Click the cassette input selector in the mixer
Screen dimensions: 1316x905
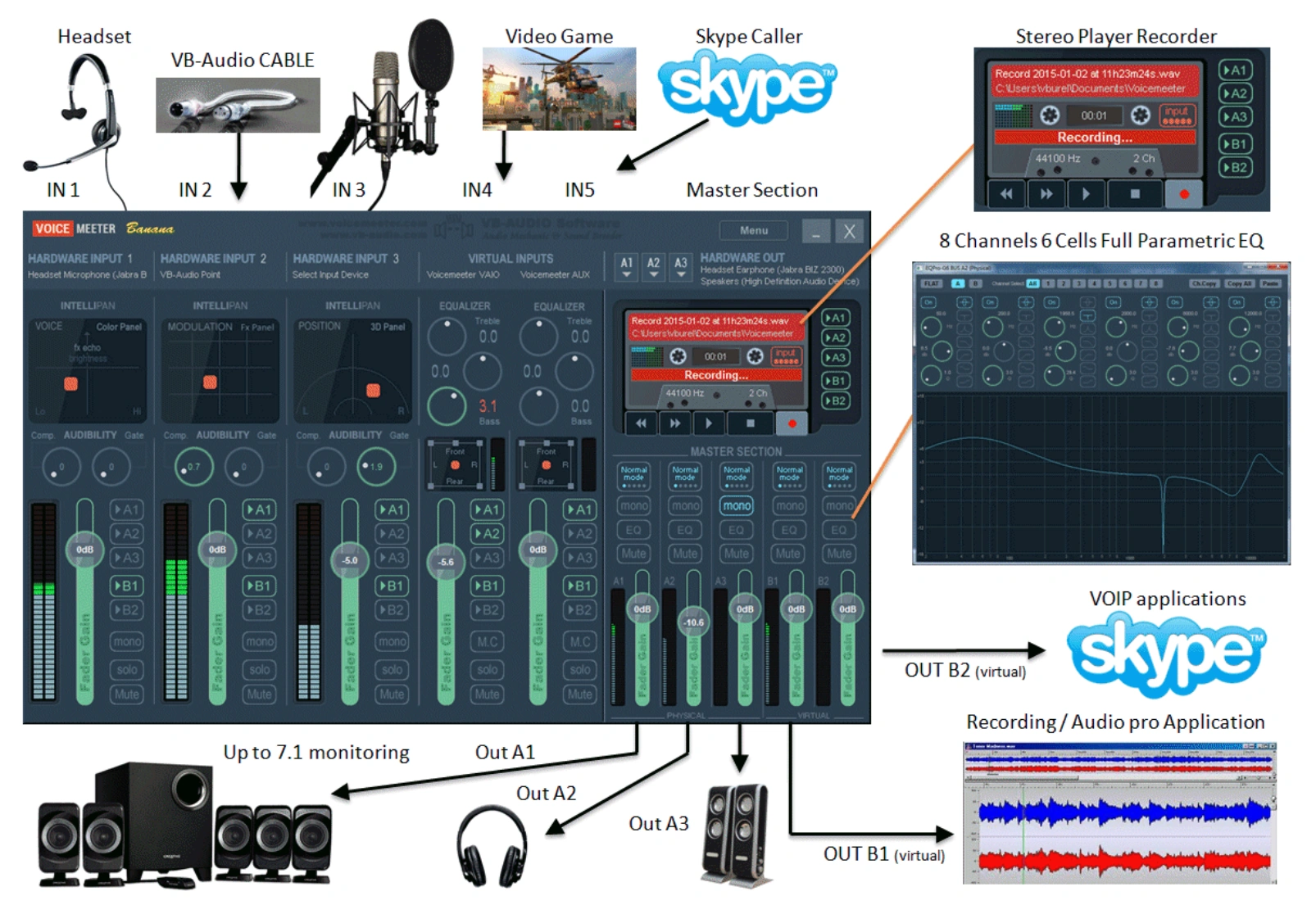(x=786, y=356)
